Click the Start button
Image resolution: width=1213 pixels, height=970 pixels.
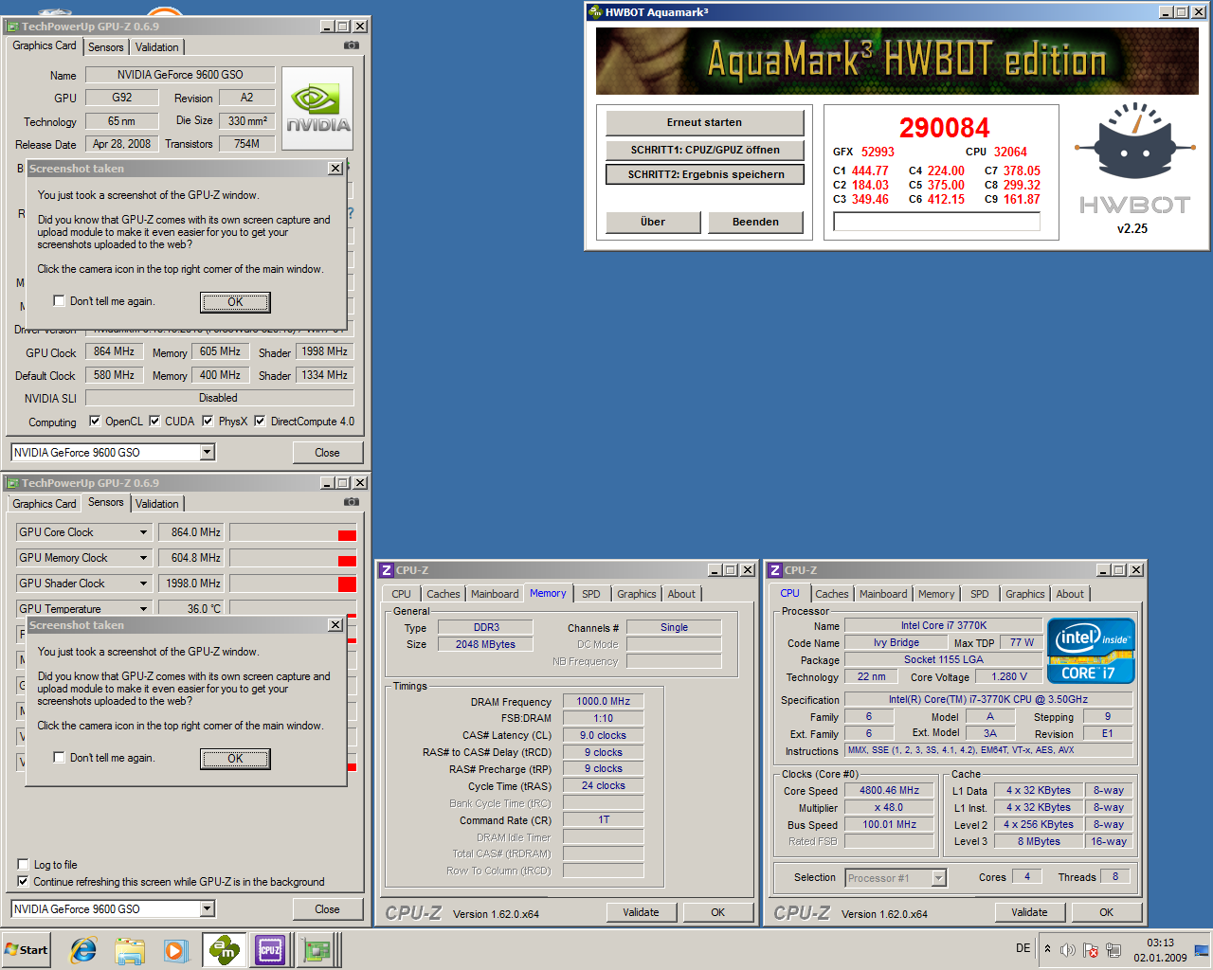pyautogui.click(x=26, y=950)
